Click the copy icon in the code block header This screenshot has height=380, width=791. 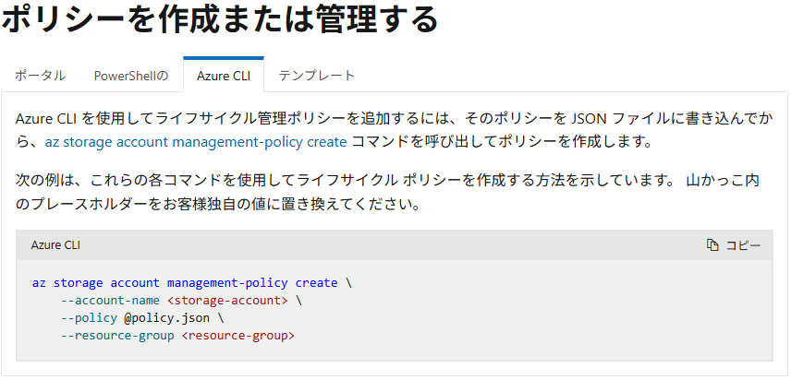712,245
